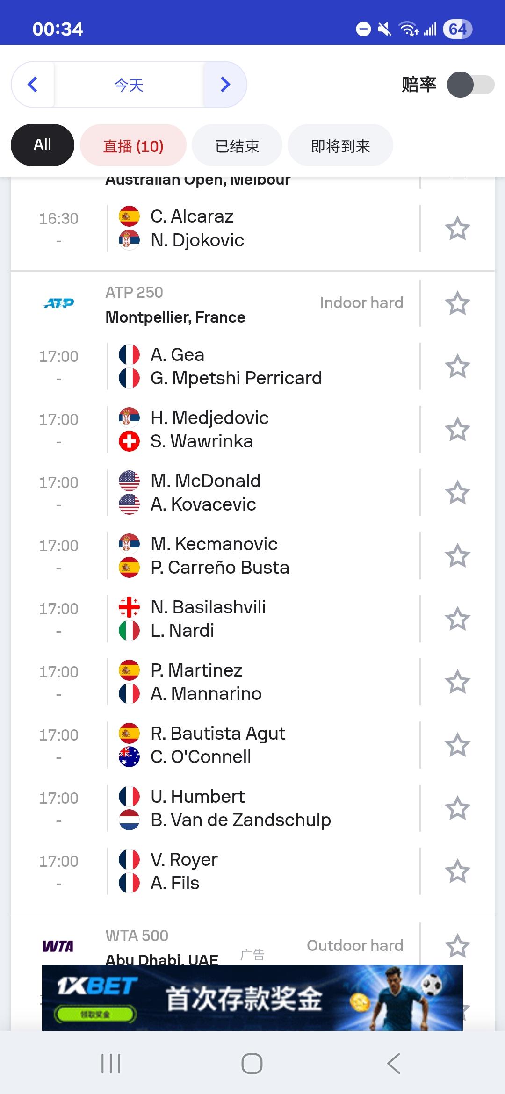Favorite the Humbert vs Van de Zandschulp match
The image size is (505, 1094).
pos(457,808)
